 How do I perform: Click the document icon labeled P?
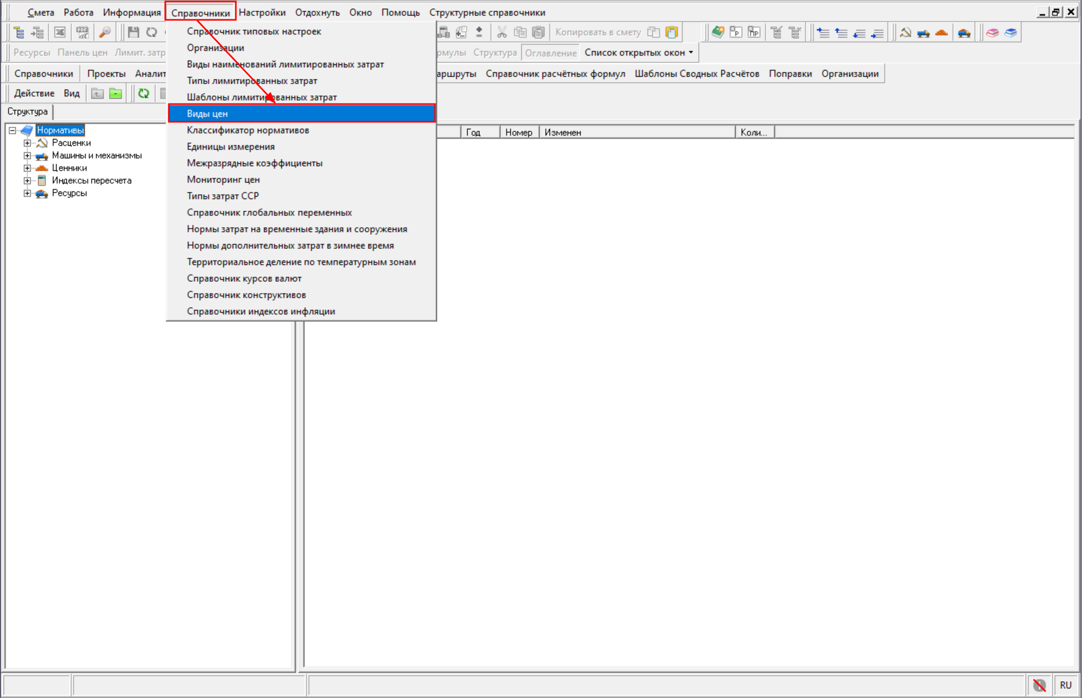pyautogui.click(x=736, y=32)
